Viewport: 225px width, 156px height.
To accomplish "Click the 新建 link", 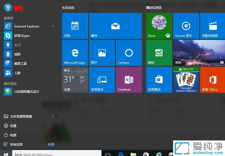I will [x=51, y=144].
